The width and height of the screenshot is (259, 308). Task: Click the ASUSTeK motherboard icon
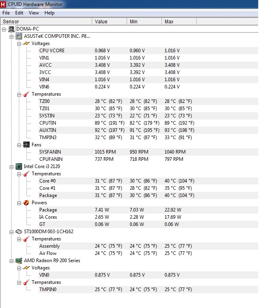tap(19, 36)
